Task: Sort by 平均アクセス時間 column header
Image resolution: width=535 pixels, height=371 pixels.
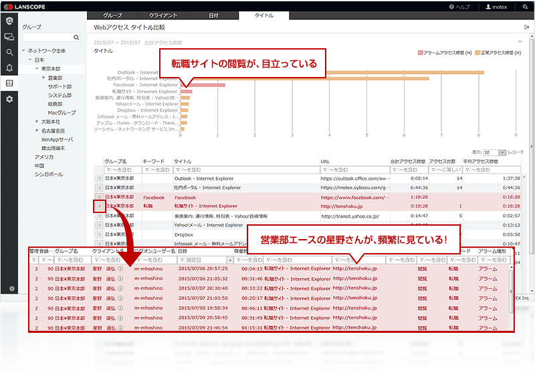Action: [x=480, y=161]
